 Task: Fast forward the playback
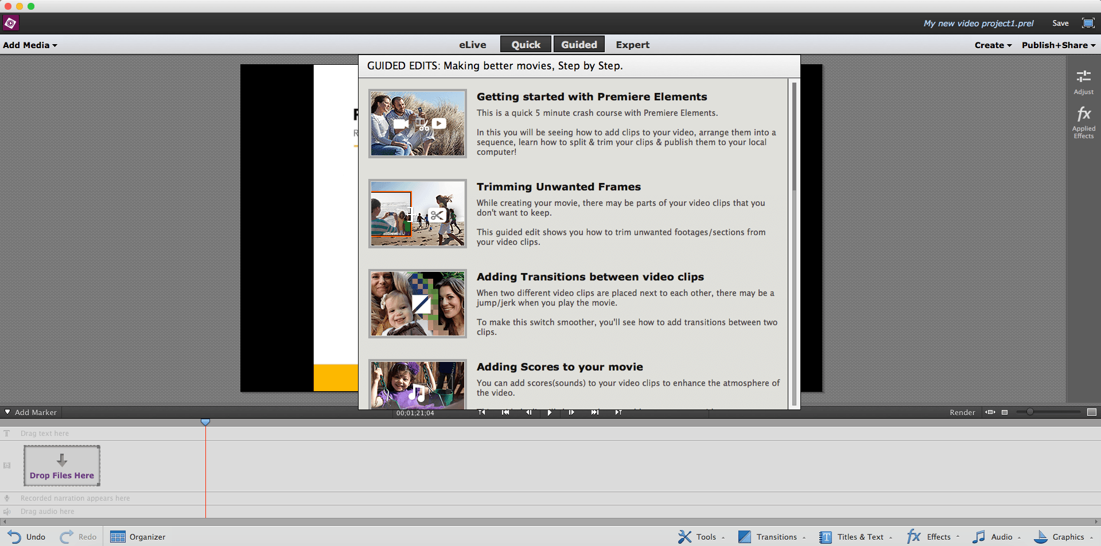(595, 412)
